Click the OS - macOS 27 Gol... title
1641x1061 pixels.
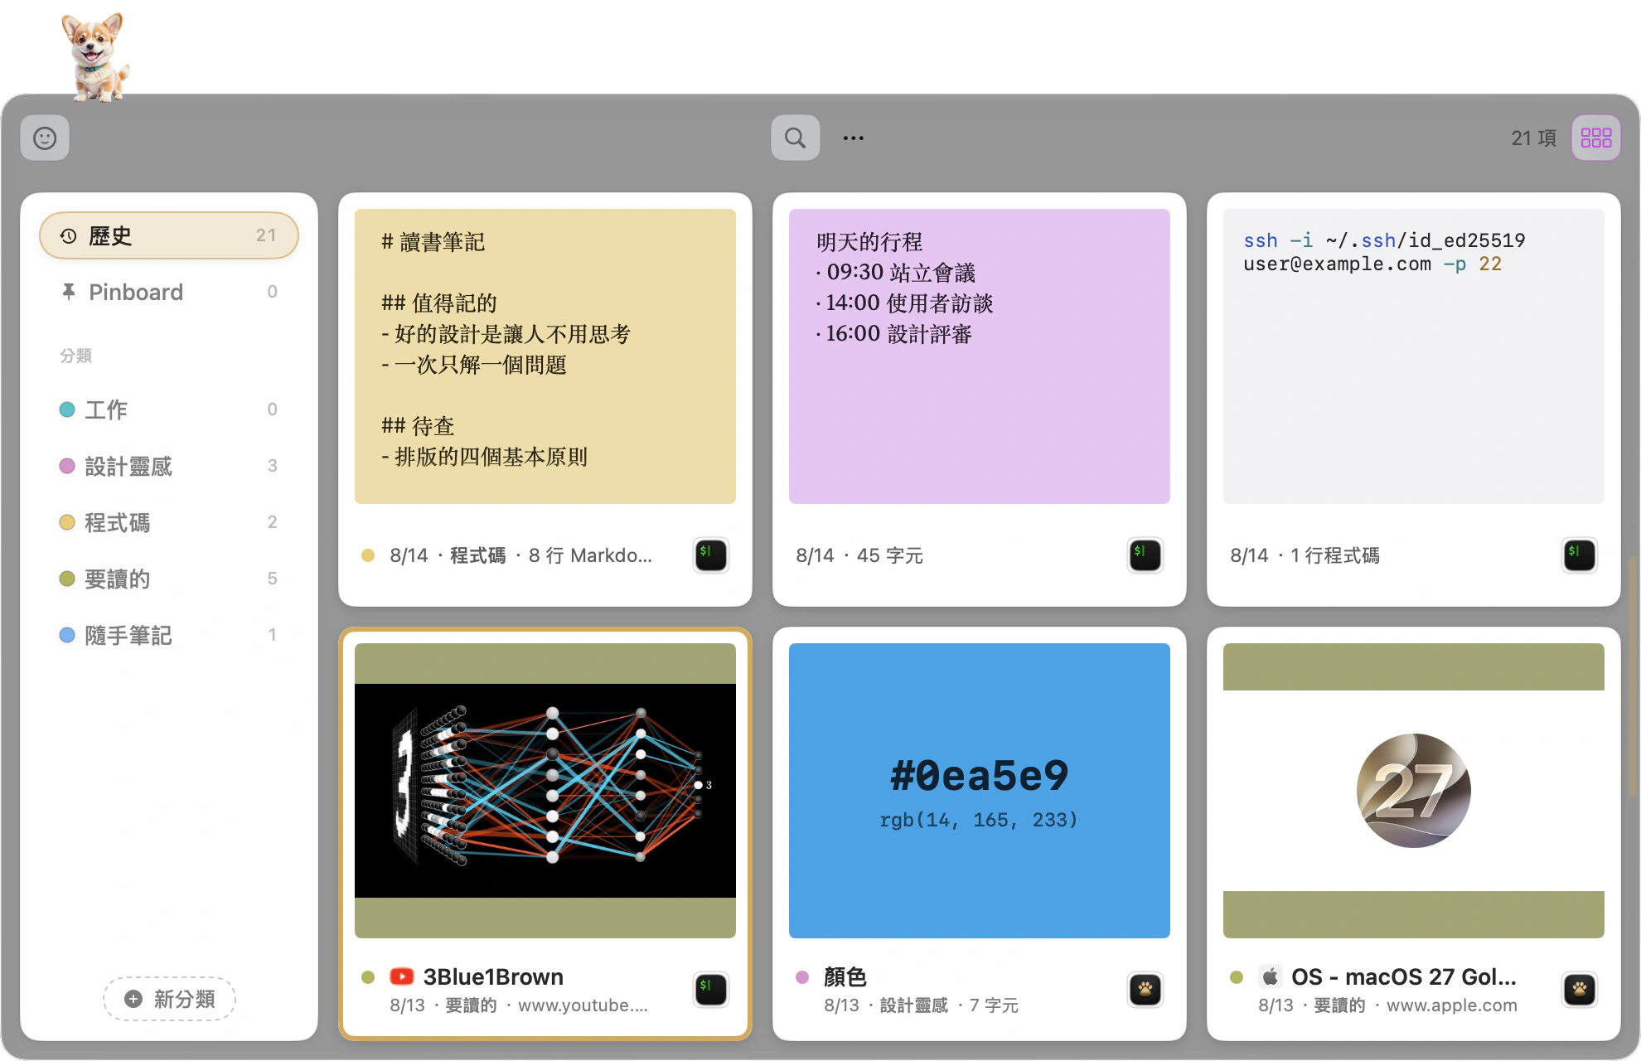click(1404, 976)
